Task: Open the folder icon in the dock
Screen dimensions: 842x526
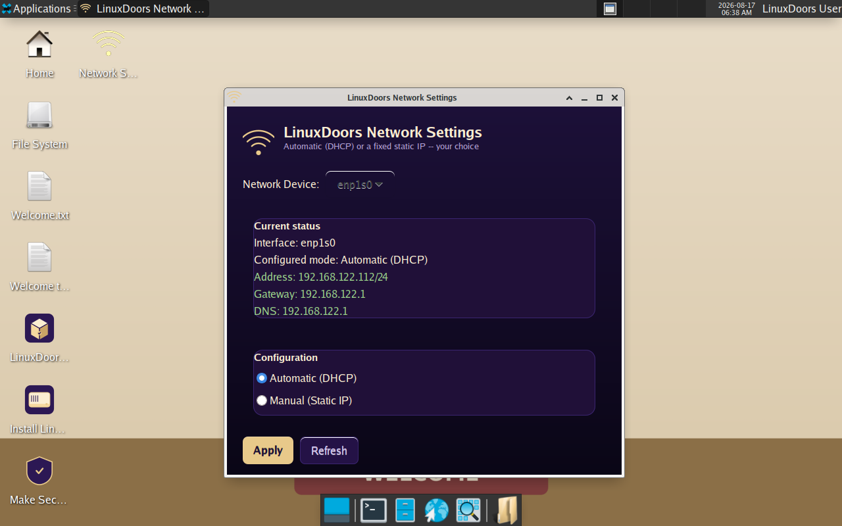Action: coord(507,510)
